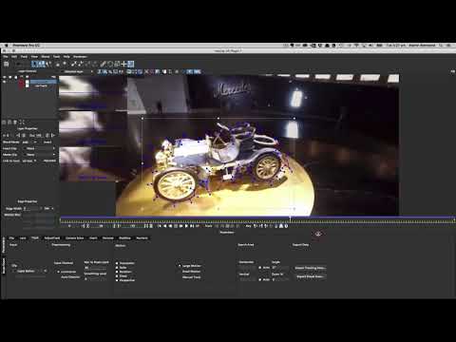Click the panel toggle icon at viewer's far right
The image size is (456, 342).
coord(452,72)
